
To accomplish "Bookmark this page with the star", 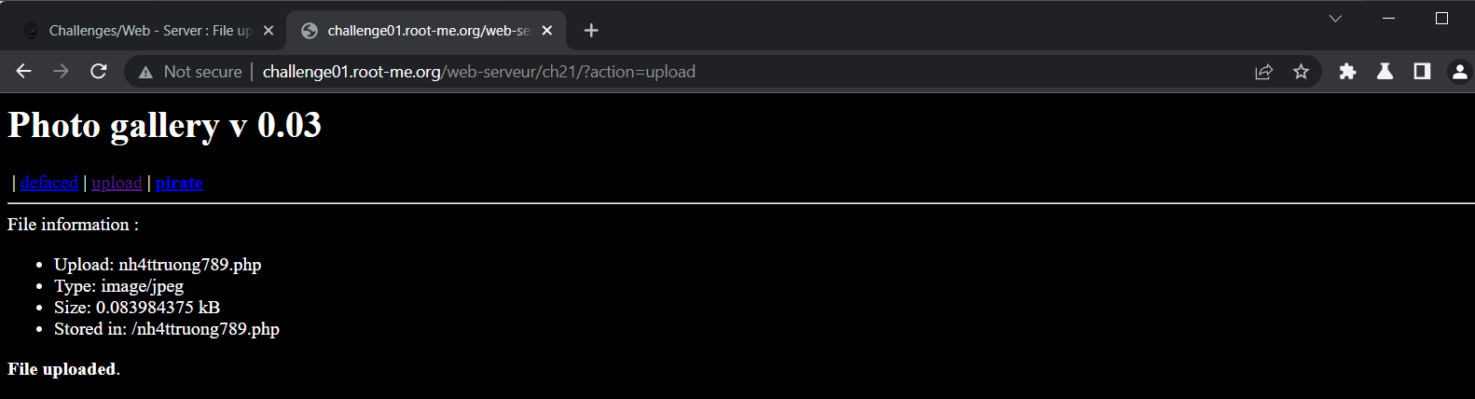I will click(x=1301, y=72).
